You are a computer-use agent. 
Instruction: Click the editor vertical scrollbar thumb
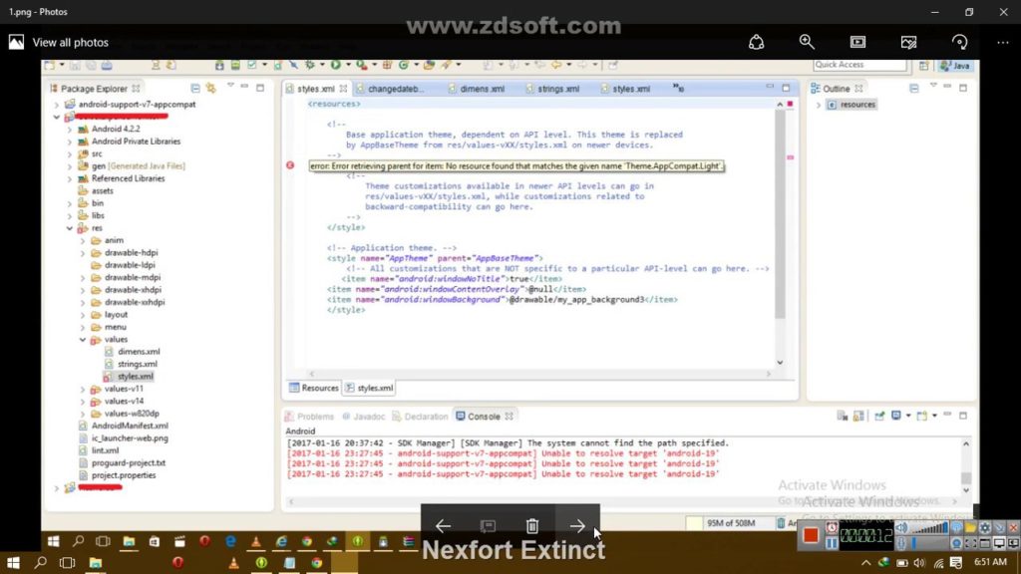[780, 213]
